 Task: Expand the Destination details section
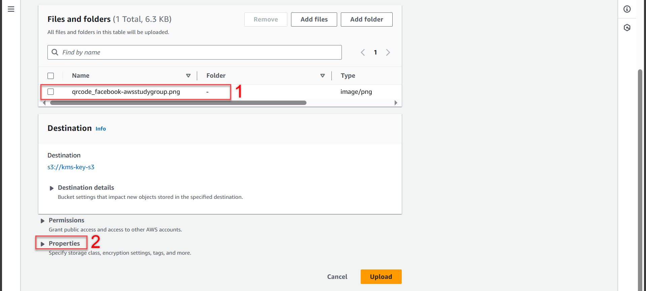tap(51, 188)
